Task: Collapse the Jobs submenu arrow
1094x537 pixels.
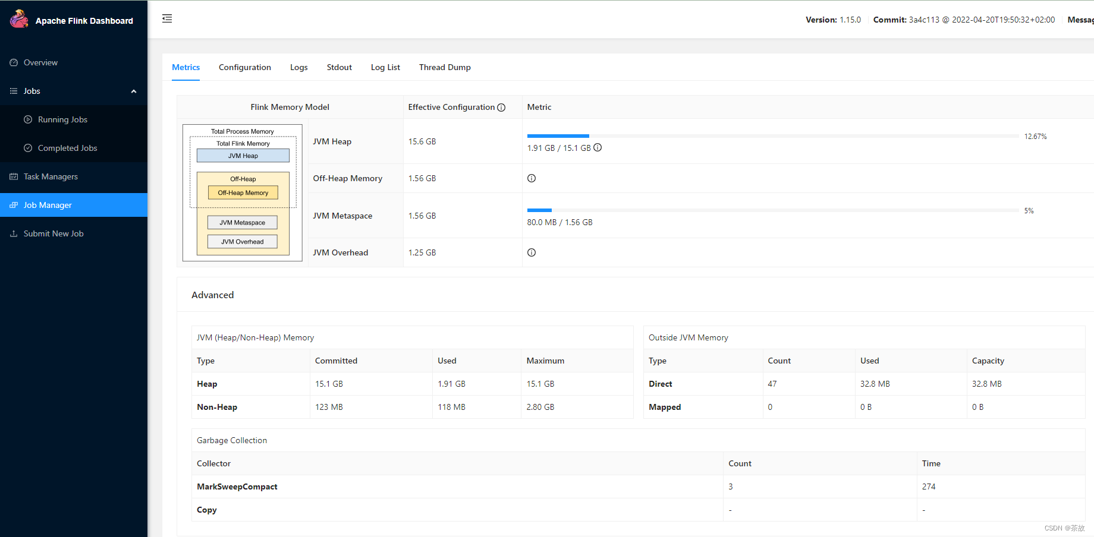Action: 134,91
